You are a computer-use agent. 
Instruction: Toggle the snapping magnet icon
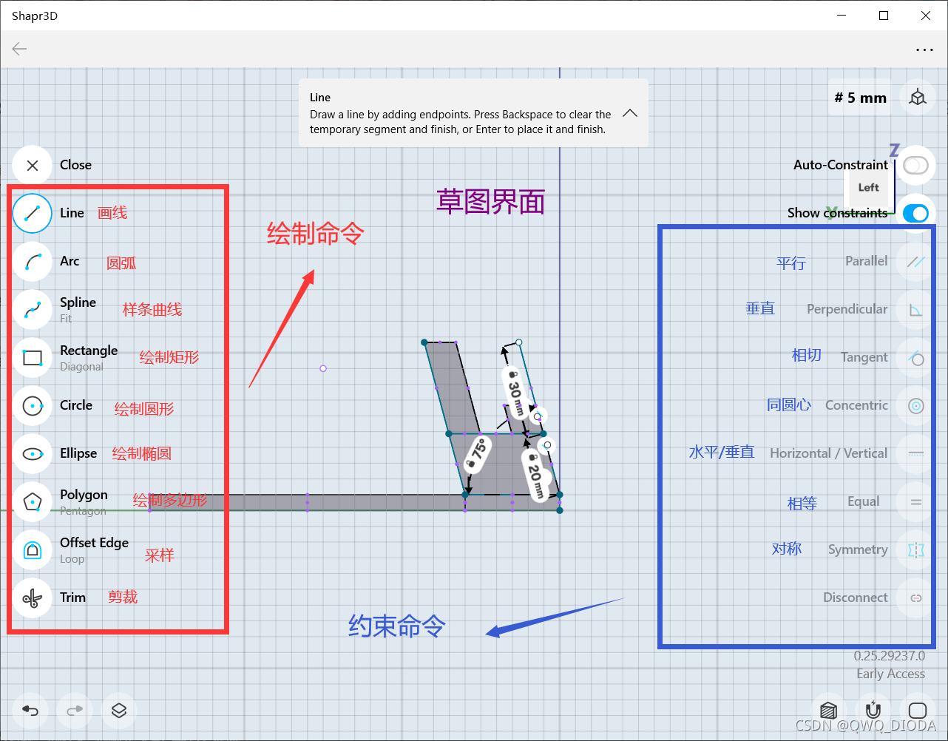873,711
